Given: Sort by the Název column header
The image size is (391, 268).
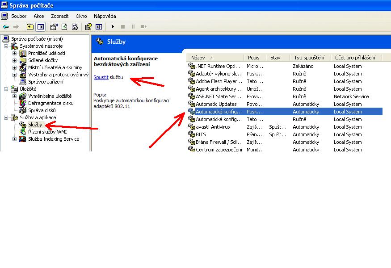Looking at the screenshot, I should (215, 58).
